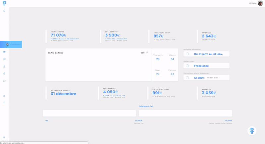Click Antoine's profile avatar

(260, 3)
